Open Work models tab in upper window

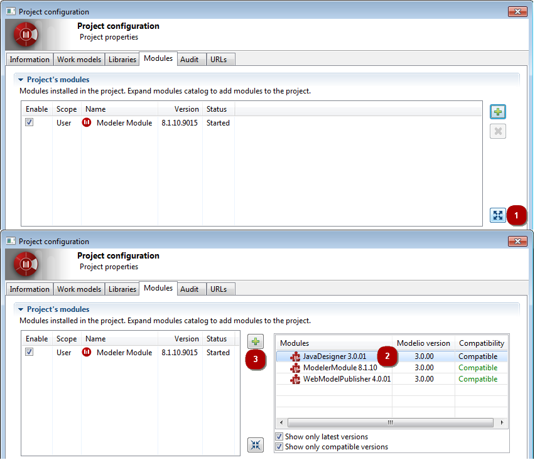(79, 60)
